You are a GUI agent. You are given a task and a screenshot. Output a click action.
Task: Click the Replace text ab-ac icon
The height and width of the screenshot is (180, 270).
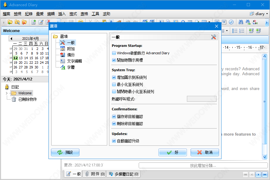pyautogui.click(x=255, y=22)
